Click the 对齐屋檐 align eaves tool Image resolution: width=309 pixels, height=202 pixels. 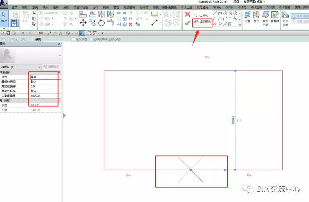coord(285,19)
